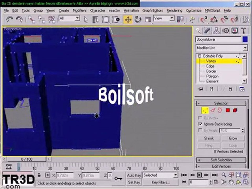Collapse the Editable Poly stack entry
Screen dimensions: 252x189
click(x=199, y=56)
